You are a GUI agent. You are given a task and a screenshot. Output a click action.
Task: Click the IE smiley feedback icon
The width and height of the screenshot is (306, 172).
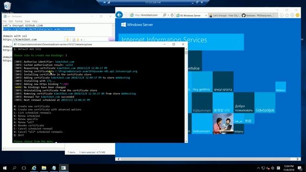pyautogui.click(x=297, y=15)
